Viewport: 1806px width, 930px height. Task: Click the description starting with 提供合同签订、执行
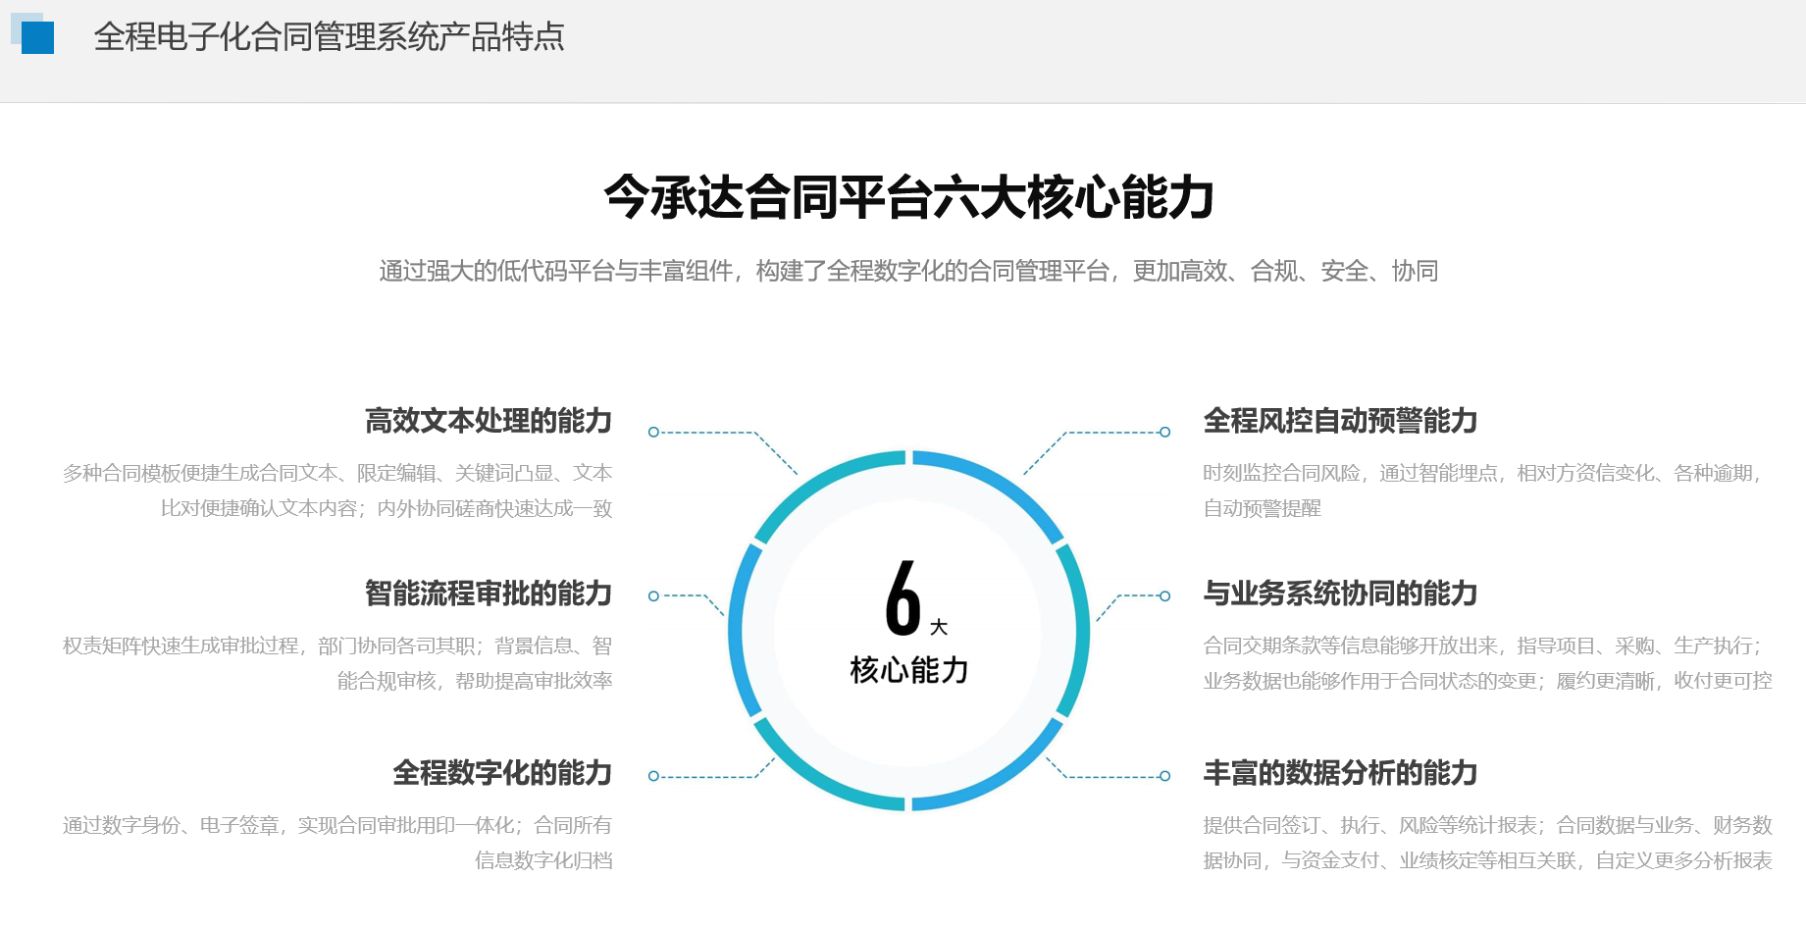point(1487,843)
